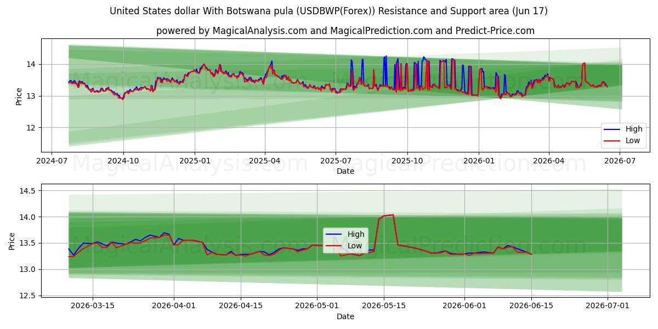658x329 pixels.
Task: Click the 2024-07 tick label on the top chart
Action: coord(52,161)
